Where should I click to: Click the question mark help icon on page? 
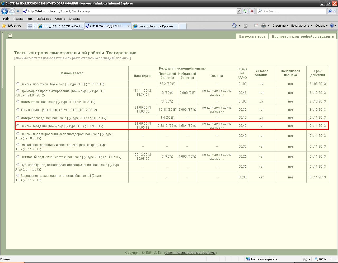[10, 35]
